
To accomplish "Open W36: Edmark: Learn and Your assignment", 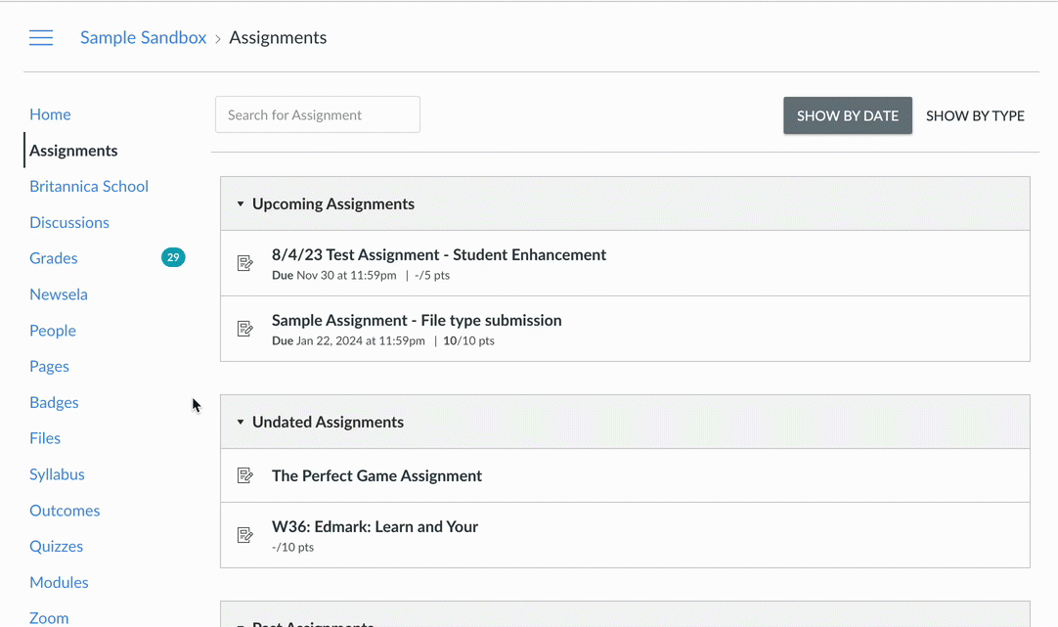I will pos(375,526).
